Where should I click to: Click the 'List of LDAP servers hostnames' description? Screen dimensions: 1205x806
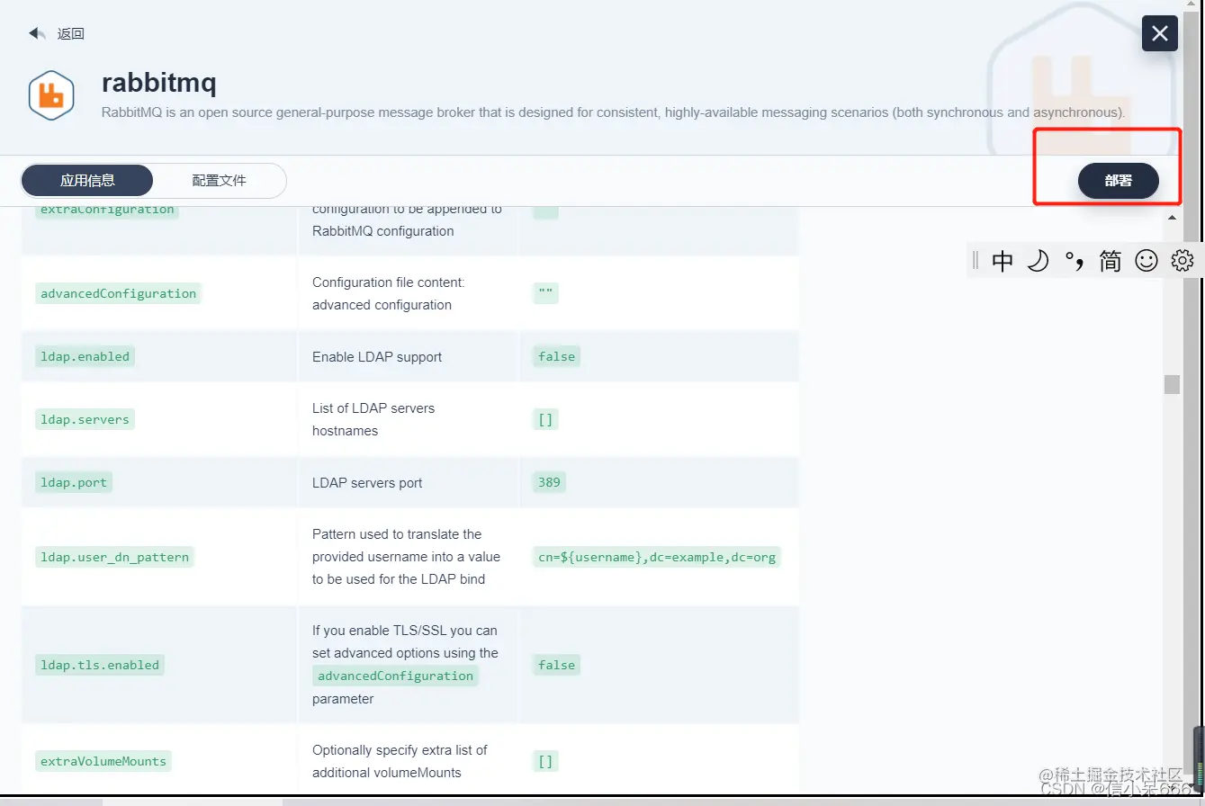tap(373, 419)
